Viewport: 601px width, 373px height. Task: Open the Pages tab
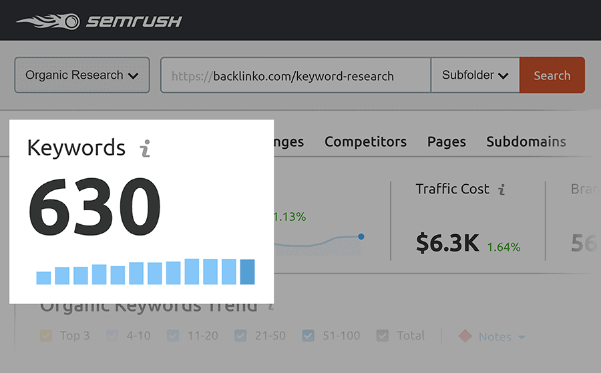tap(446, 142)
